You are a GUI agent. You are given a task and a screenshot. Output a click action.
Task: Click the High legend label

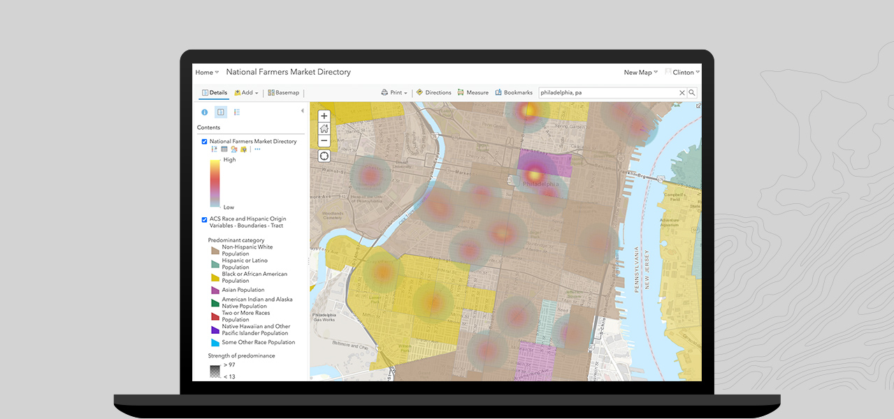pyautogui.click(x=229, y=160)
